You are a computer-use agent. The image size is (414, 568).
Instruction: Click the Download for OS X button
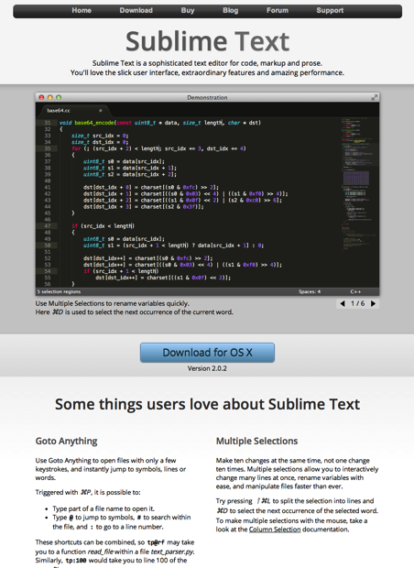coord(207,353)
